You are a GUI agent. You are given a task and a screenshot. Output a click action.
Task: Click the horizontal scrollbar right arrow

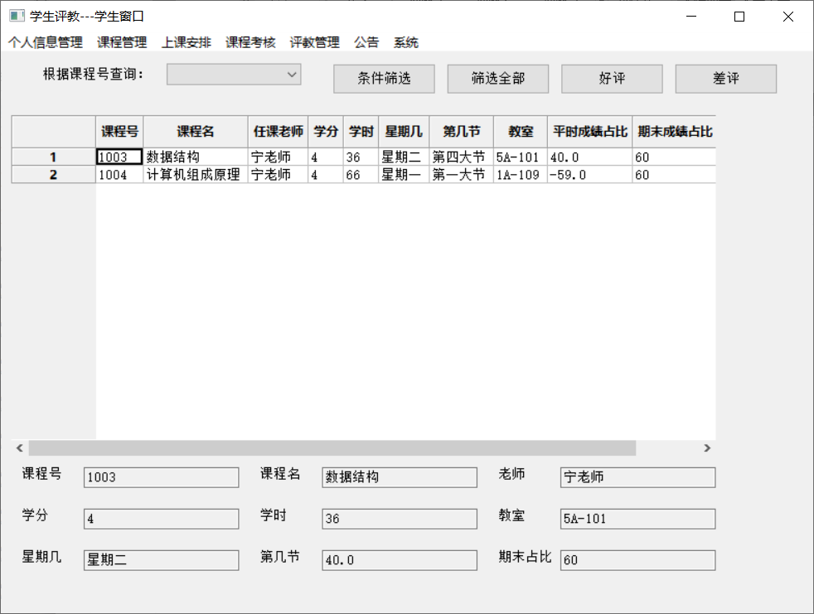point(707,448)
